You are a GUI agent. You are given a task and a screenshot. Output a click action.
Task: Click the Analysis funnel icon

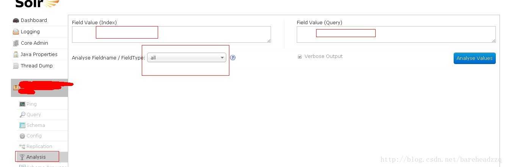coord(22,157)
